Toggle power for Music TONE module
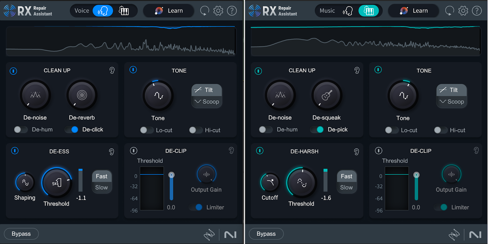The width and height of the screenshot is (488, 244). pos(378,70)
